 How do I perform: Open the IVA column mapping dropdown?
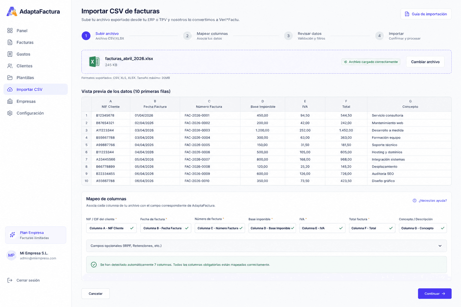(x=322, y=228)
